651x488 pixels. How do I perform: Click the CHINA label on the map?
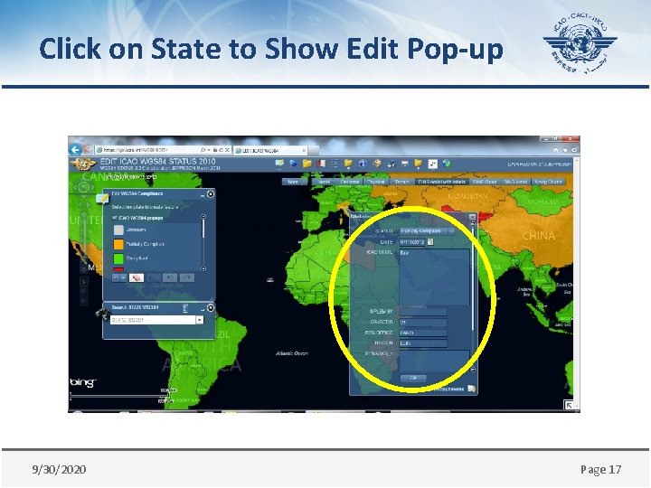pyautogui.click(x=539, y=236)
